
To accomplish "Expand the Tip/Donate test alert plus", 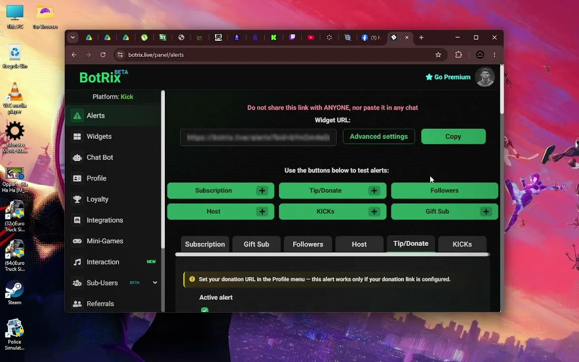I will pyautogui.click(x=374, y=191).
